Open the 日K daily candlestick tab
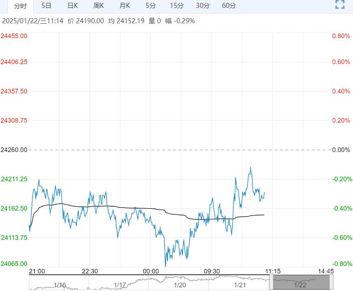This screenshot has width=353, height=291. coord(73,6)
